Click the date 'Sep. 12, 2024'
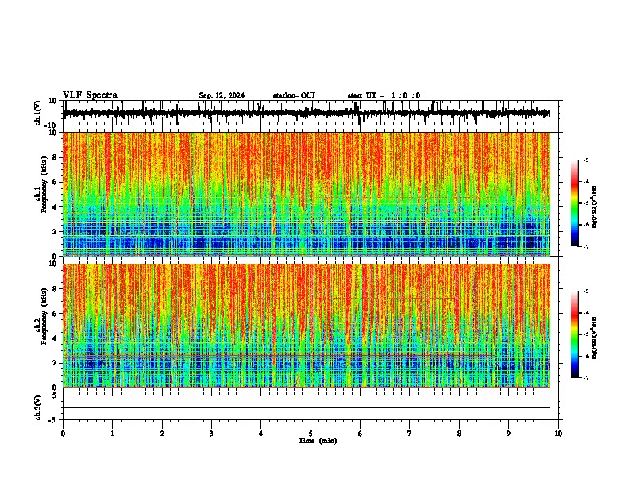The height and width of the screenshot is (486, 629). (x=222, y=95)
